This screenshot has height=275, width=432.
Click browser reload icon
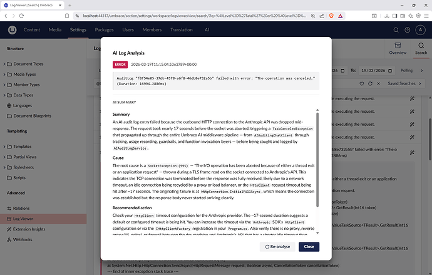(21, 16)
